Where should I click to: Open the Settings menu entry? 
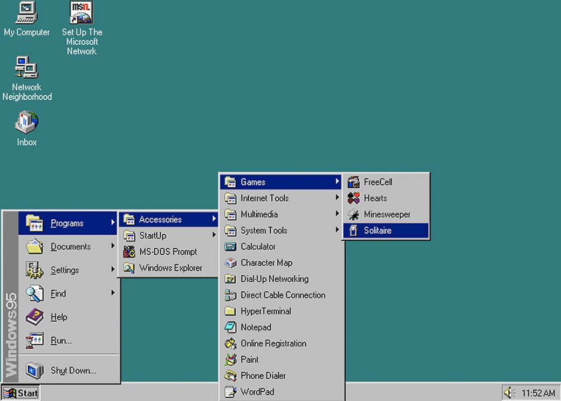65,270
